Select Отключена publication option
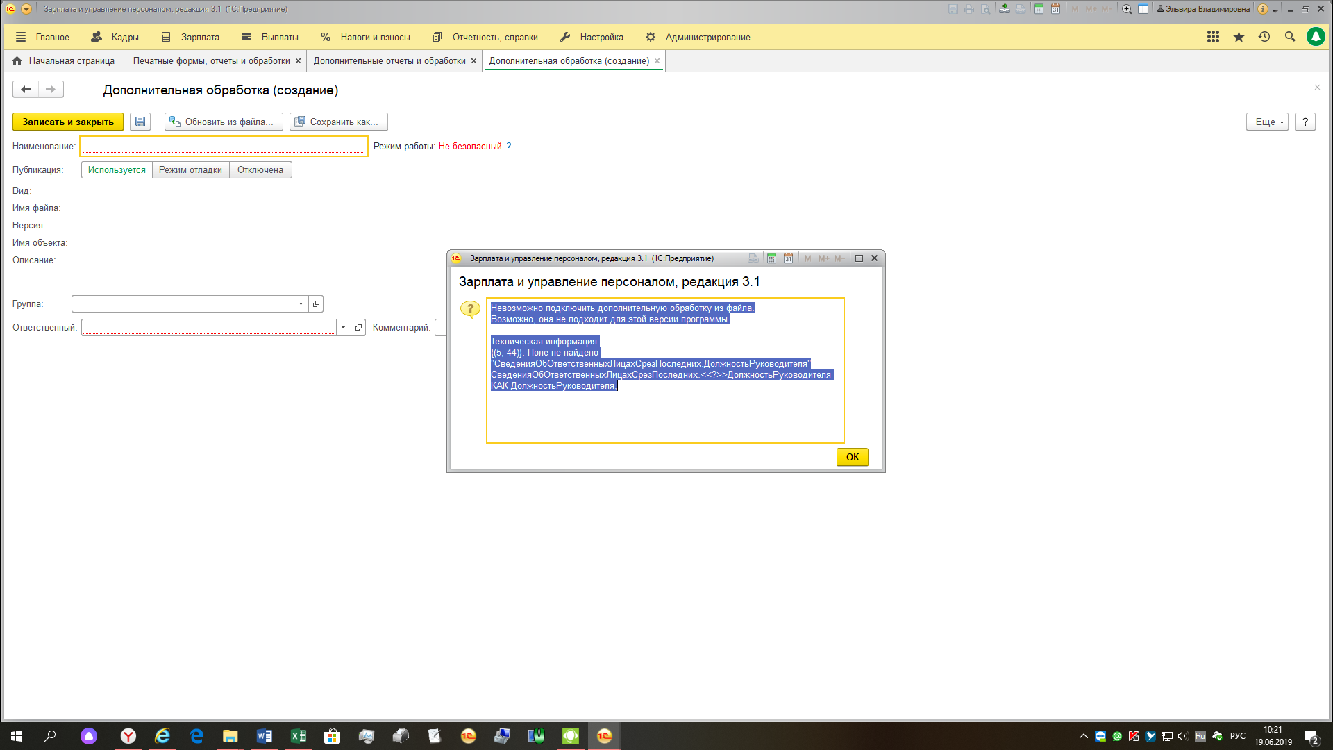1333x750 pixels. coord(260,170)
